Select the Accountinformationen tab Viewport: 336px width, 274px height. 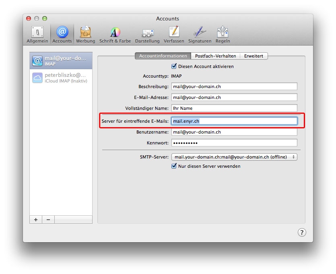click(x=163, y=56)
